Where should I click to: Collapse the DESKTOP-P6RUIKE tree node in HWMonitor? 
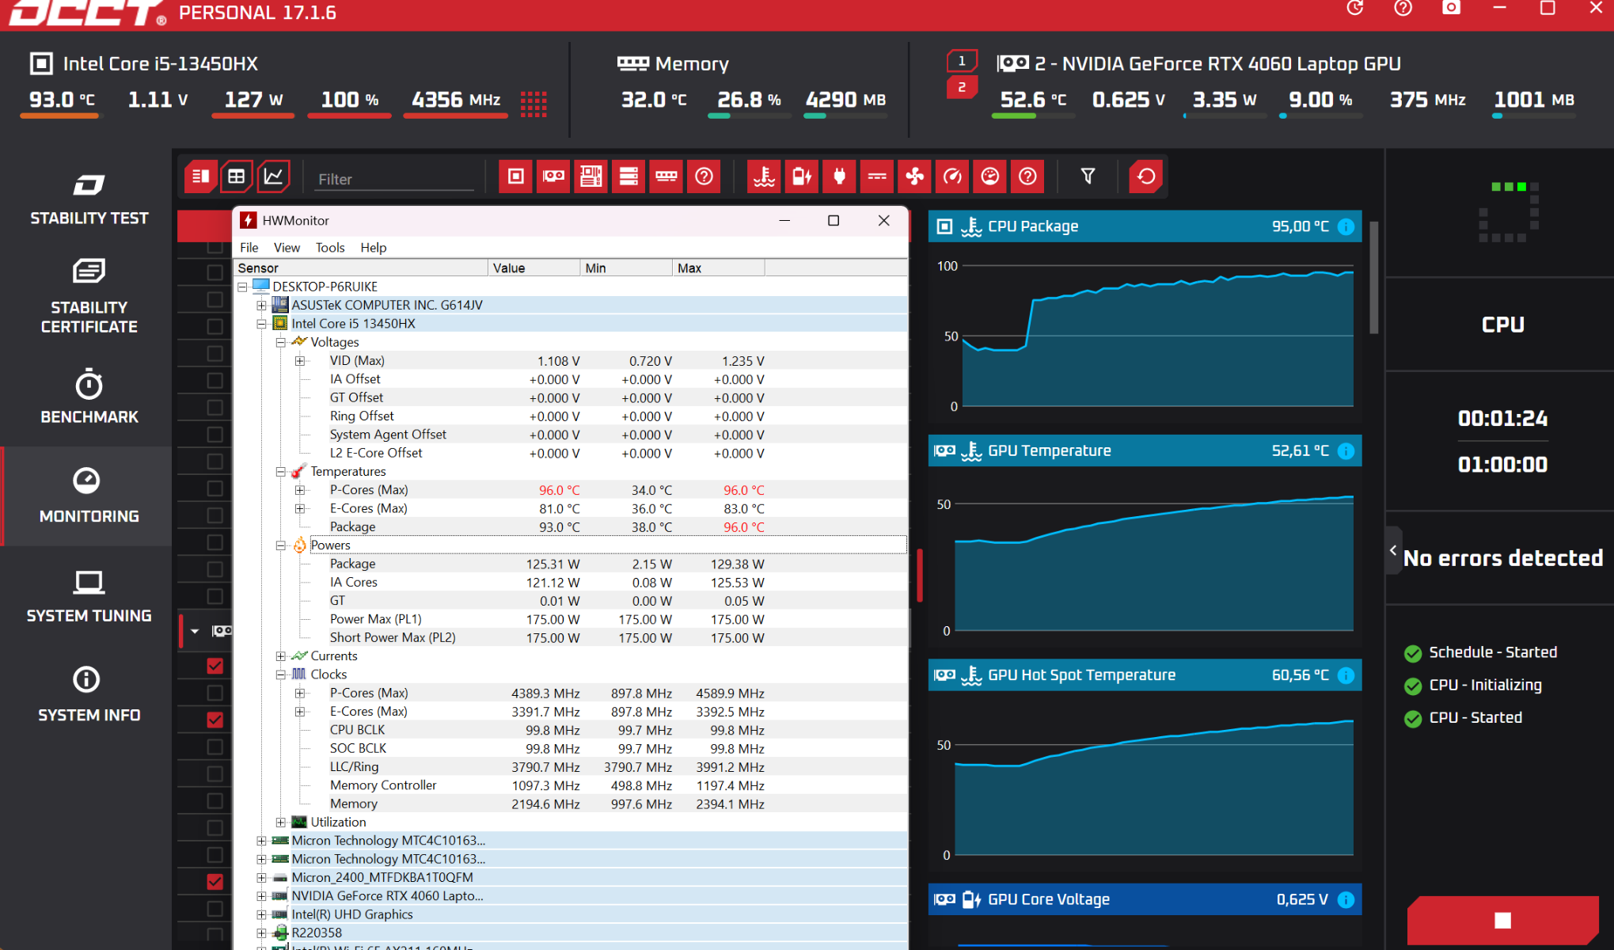(242, 287)
